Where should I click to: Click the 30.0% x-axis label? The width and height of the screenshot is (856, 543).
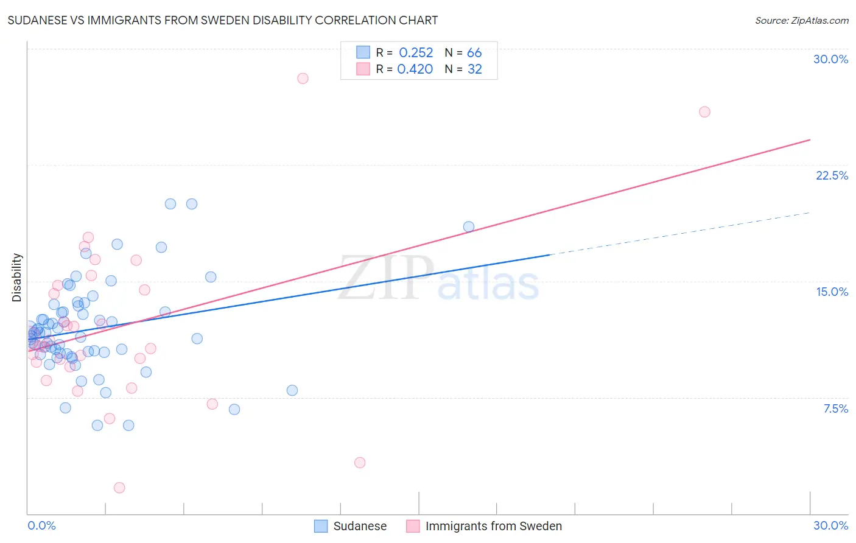[830, 525]
